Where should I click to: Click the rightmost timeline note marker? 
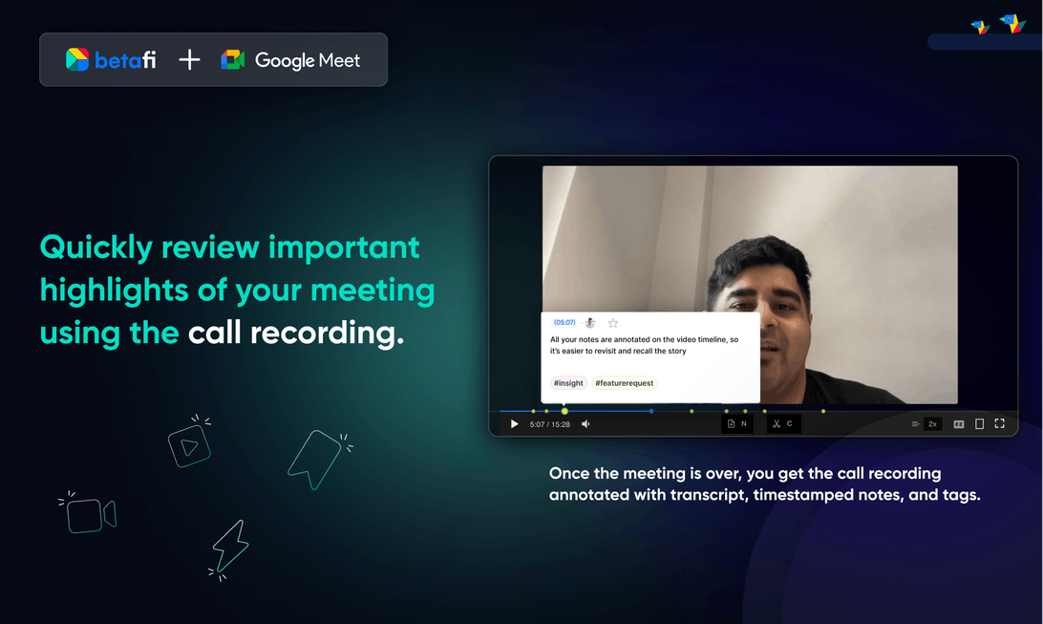(823, 411)
